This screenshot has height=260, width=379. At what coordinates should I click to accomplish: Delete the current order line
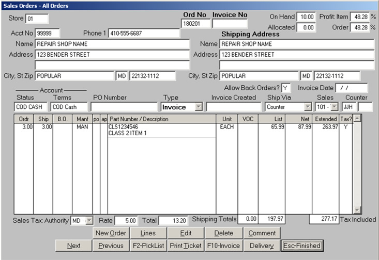tap(223, 233)
